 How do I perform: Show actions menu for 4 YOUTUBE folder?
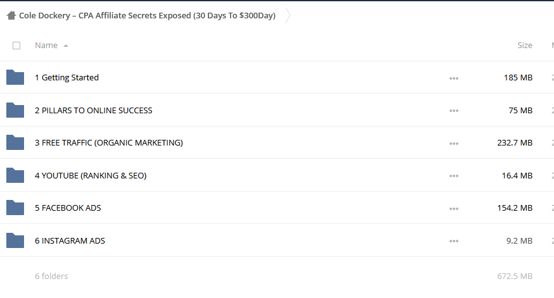[x=454, y=176]
